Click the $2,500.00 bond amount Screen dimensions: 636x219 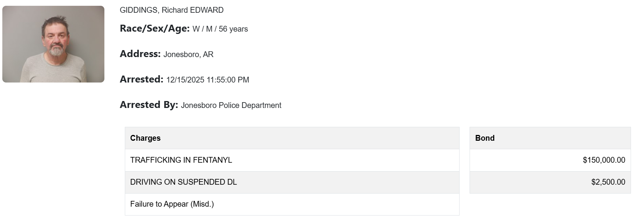click(608, 182)
